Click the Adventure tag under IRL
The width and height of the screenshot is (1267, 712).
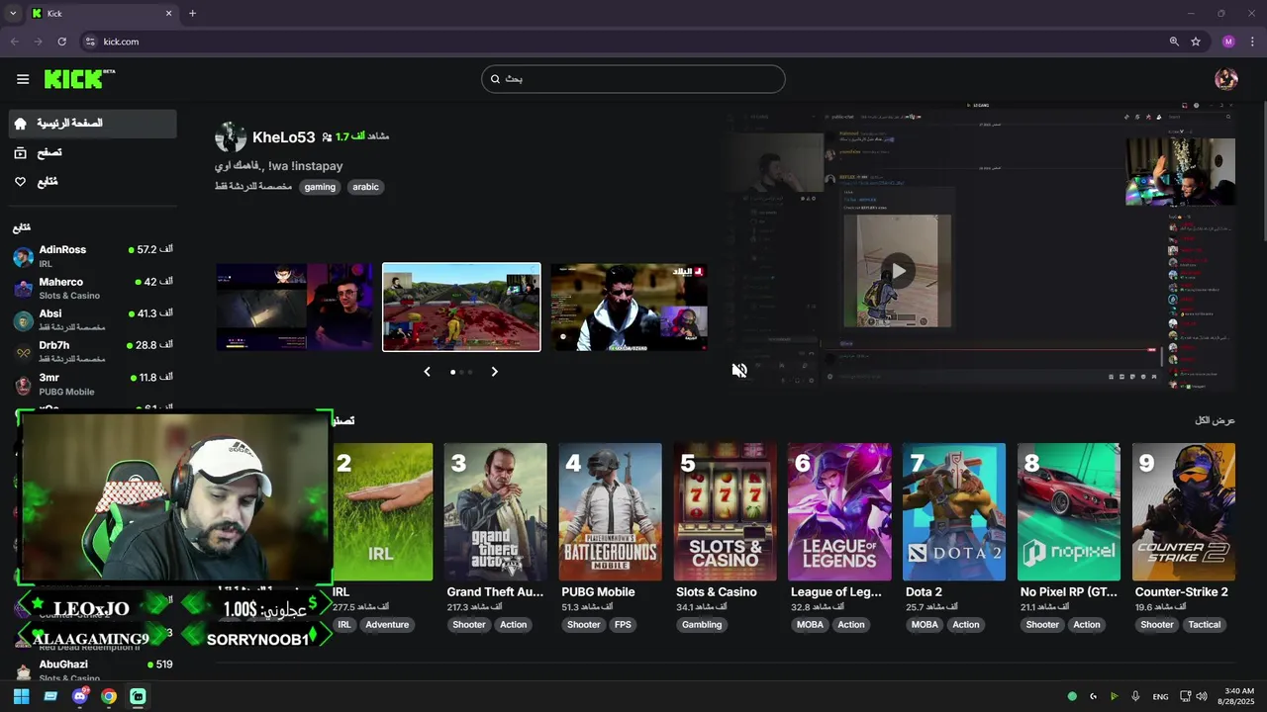pyautogui.click(x=387, y=625)
